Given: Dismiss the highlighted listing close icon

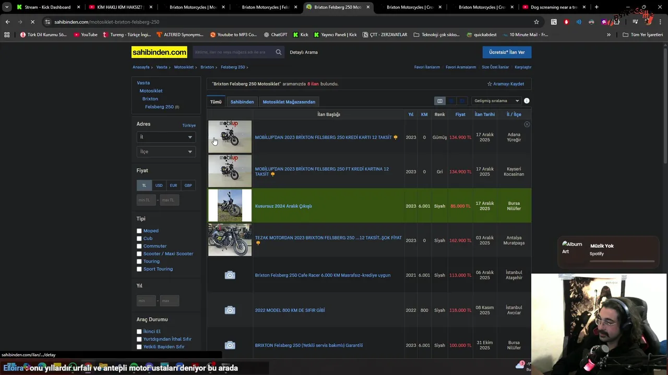Looking at the screenshot, I should 527,124.
